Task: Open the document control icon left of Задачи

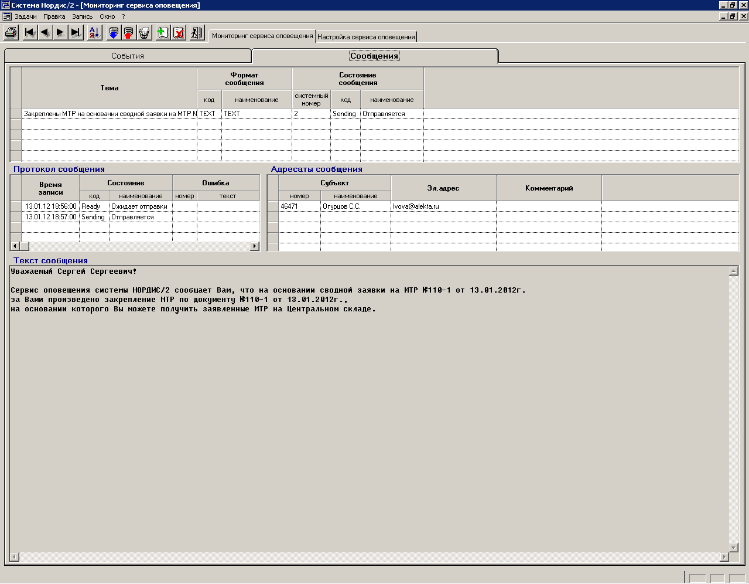Action: (x=7, y=16)
